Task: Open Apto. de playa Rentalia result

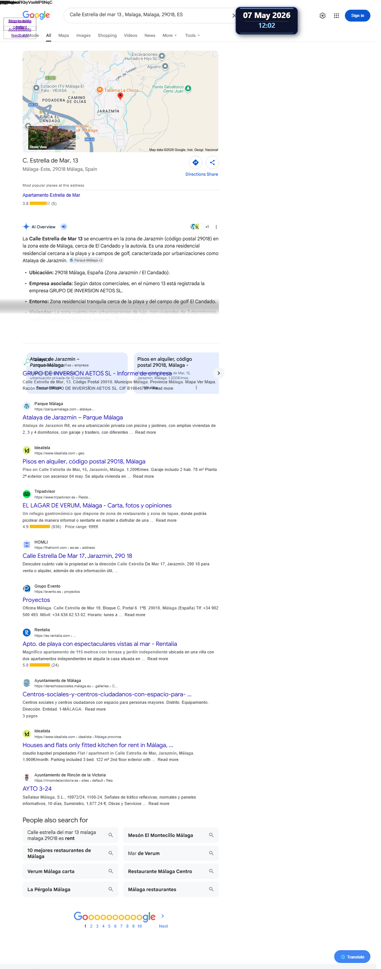Action: click(100, 644)
